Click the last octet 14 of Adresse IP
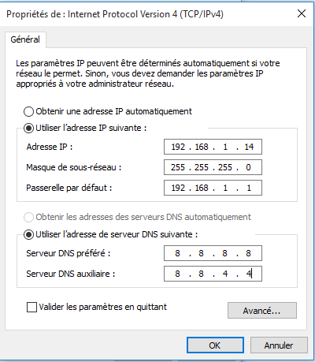The height and width of the screenshot is (362, 315). point(249,147)
